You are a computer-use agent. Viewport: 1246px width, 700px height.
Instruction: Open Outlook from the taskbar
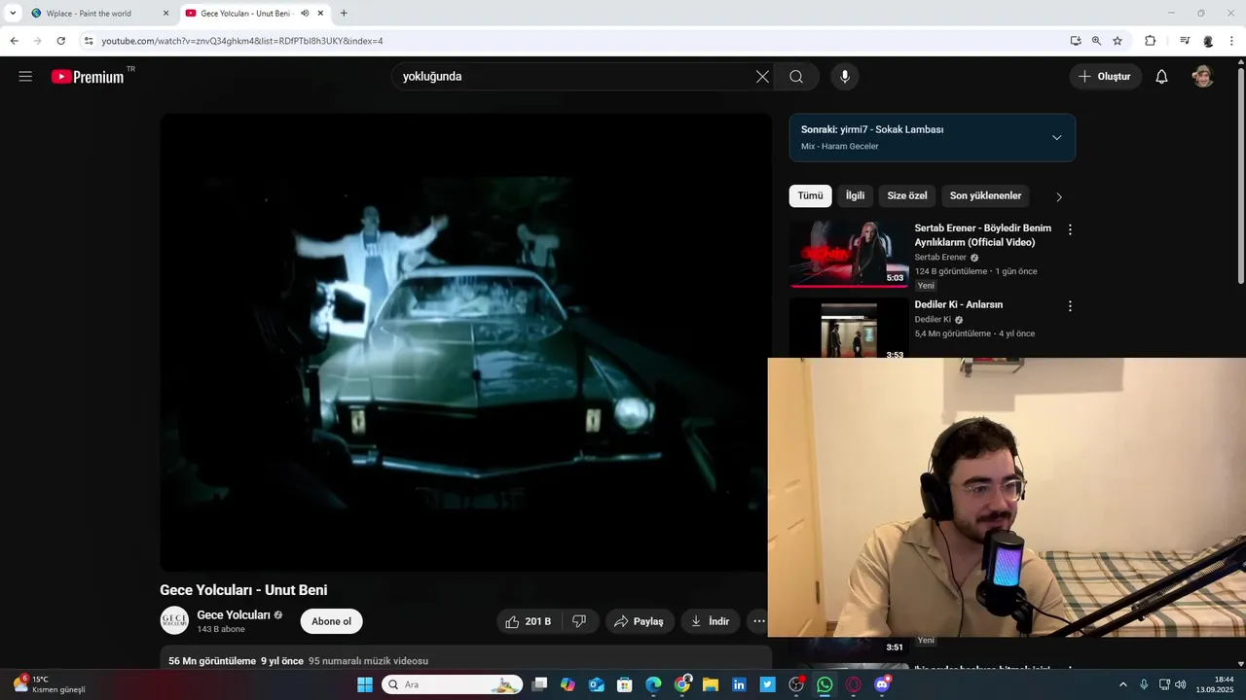coord(597,684)
